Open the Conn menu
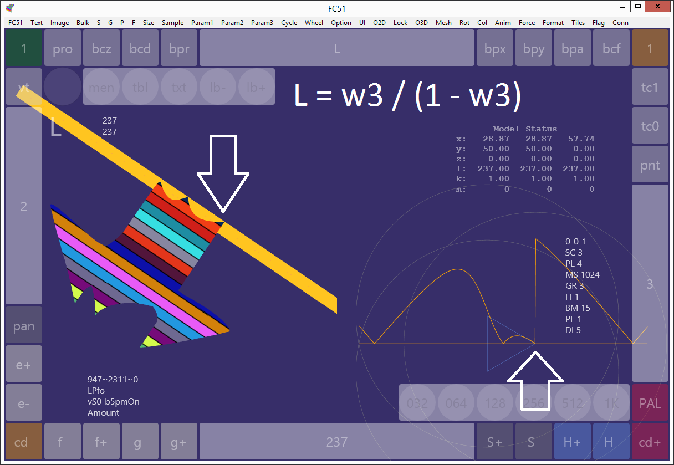Screen dimensions: 674x465 (x=621, y=23)
